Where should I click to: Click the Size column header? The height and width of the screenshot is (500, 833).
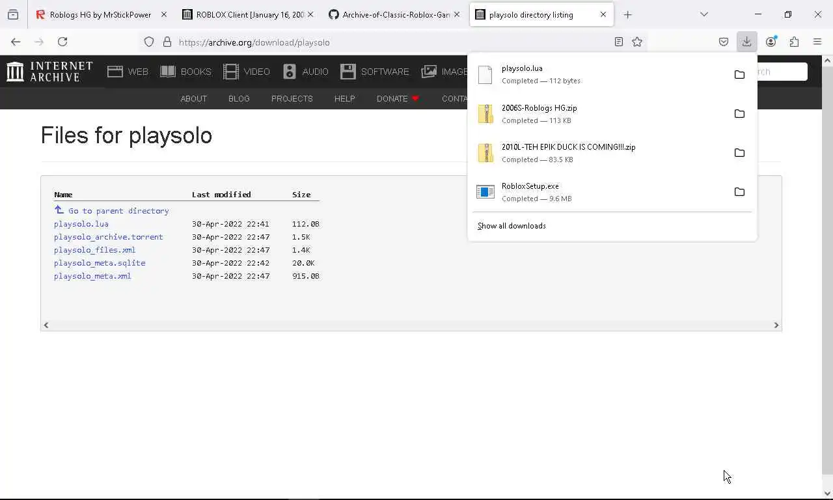click(x=301, y=195)
